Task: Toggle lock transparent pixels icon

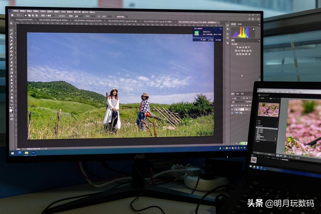Action: tap(236, 105)
